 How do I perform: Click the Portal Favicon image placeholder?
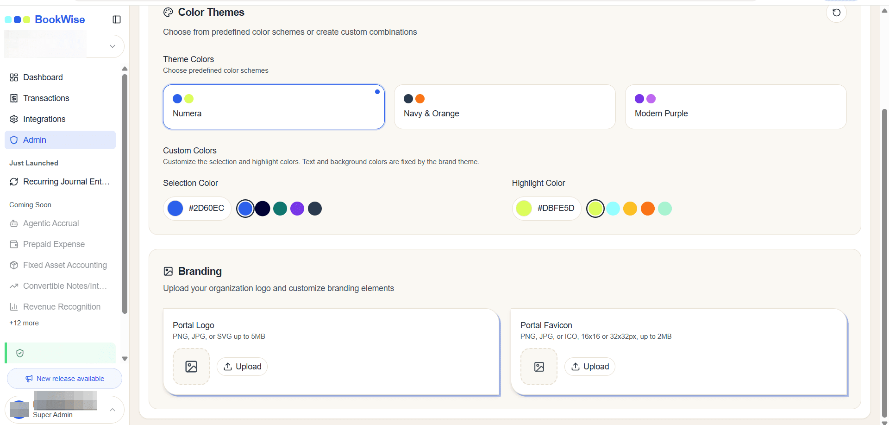tap(539, 367)
